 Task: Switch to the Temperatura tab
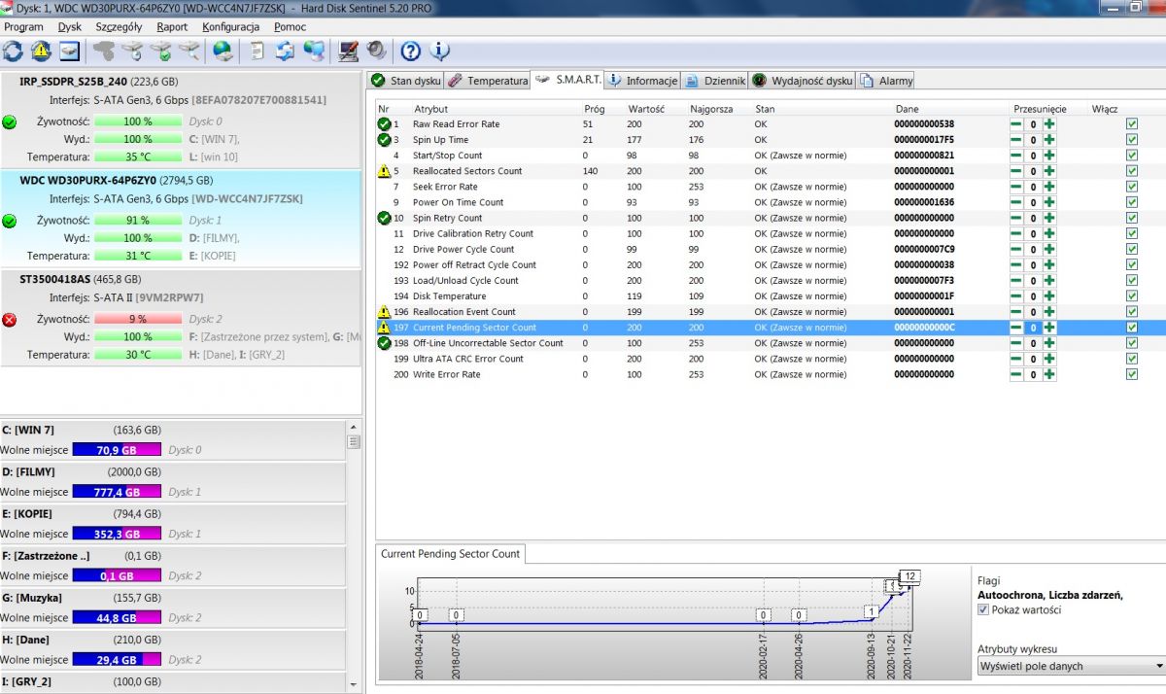[x=488, y=81]
